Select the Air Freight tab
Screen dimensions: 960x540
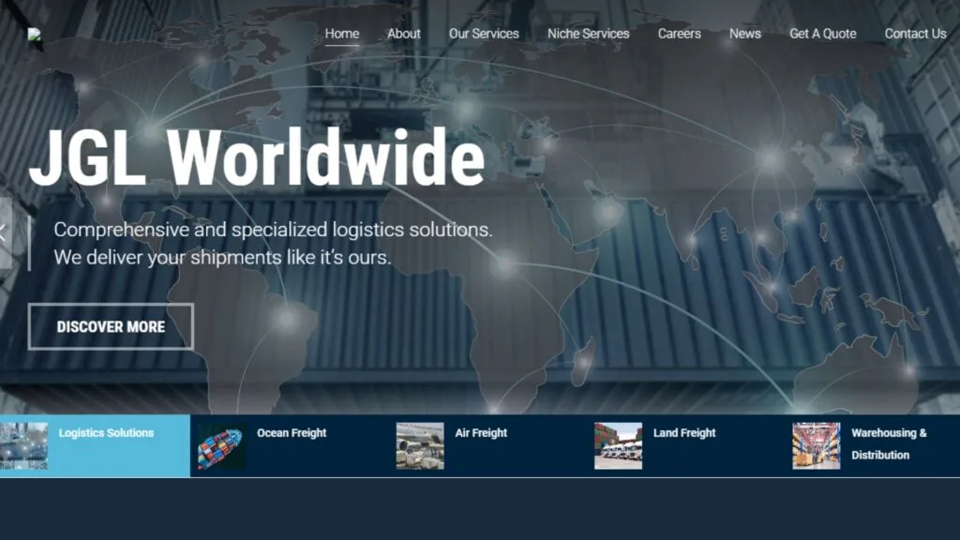[x=480, y=433]
